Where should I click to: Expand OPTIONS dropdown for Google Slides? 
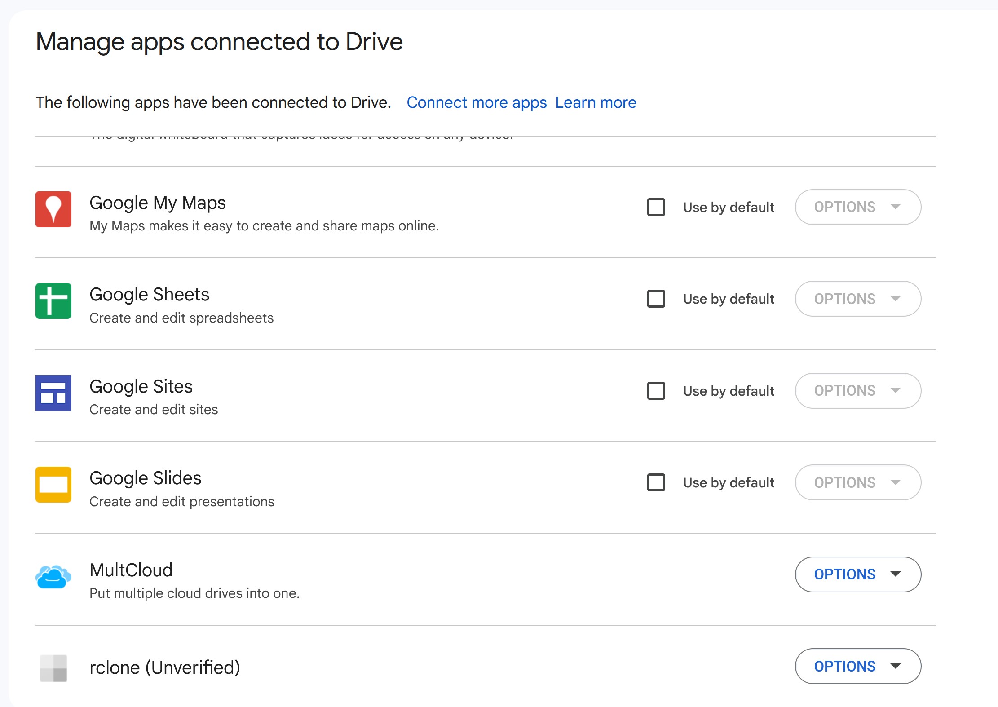coord(857,482)
